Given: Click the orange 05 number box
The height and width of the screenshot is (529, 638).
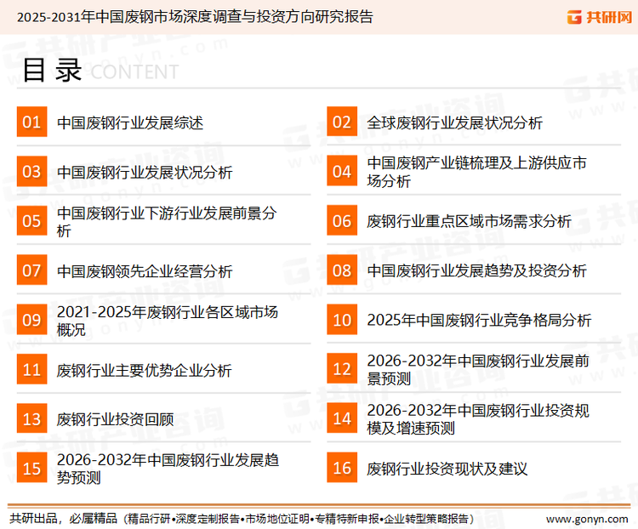Looking at the screenshot, I should click(x=31, y=220).
